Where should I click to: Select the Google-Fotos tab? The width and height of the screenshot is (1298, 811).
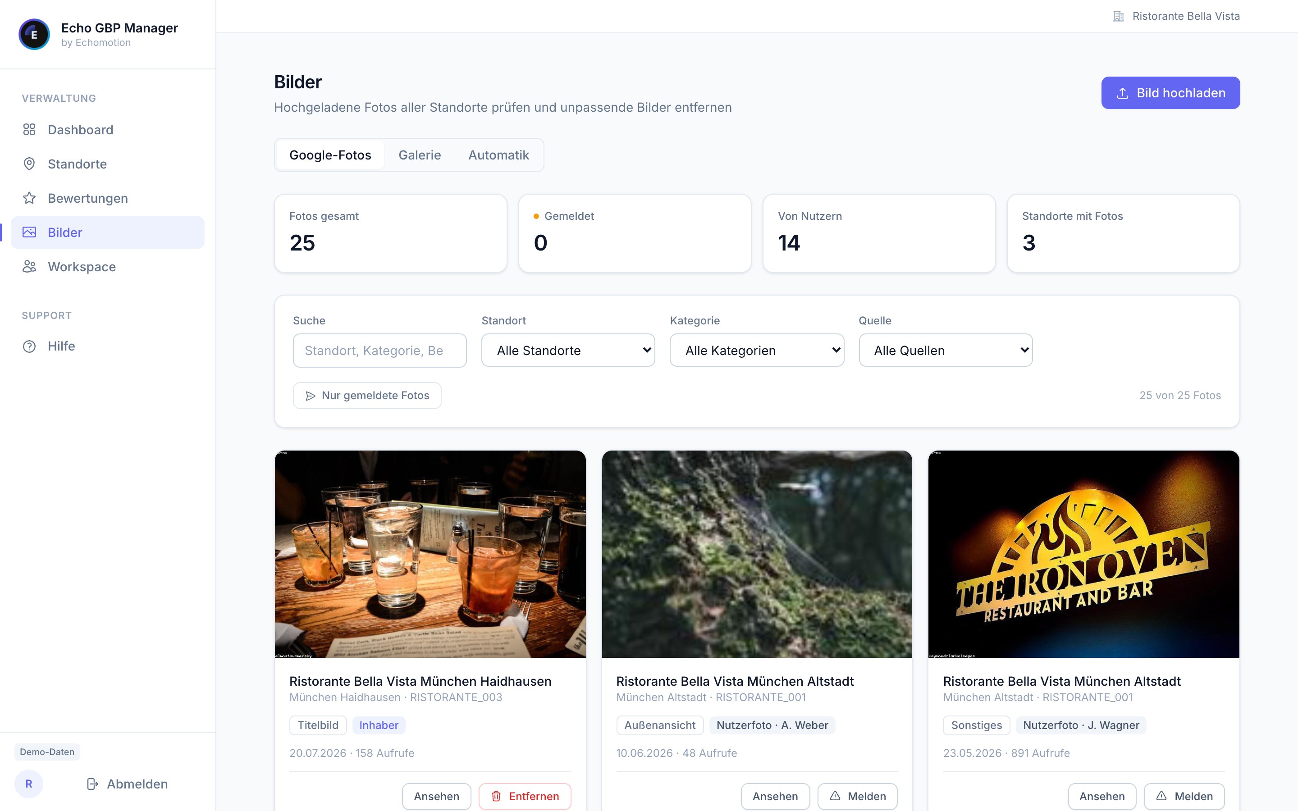[330, 155]
